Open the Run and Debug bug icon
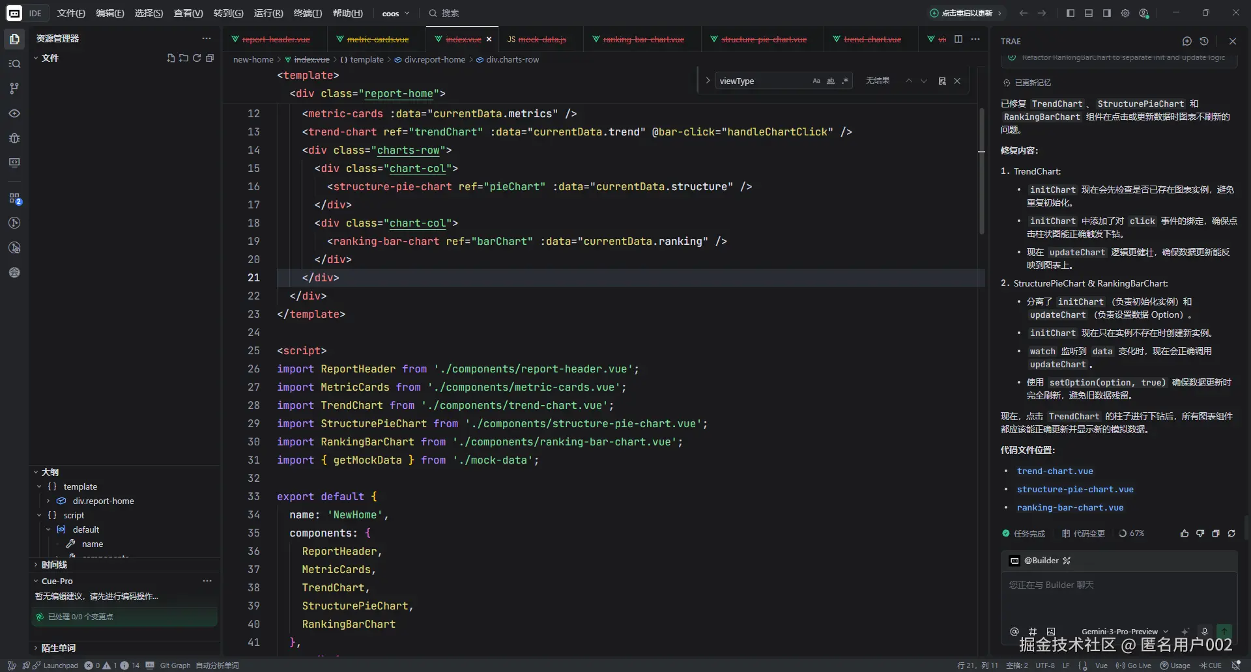This screenshot has width=1251, height=672. [14, 138]
